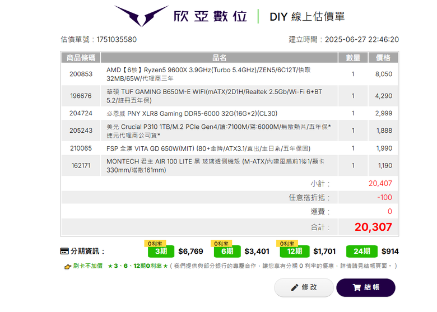Click the 欣亞數位 brand name text
The height and width of the screenshot is (312, 437).
211,16
